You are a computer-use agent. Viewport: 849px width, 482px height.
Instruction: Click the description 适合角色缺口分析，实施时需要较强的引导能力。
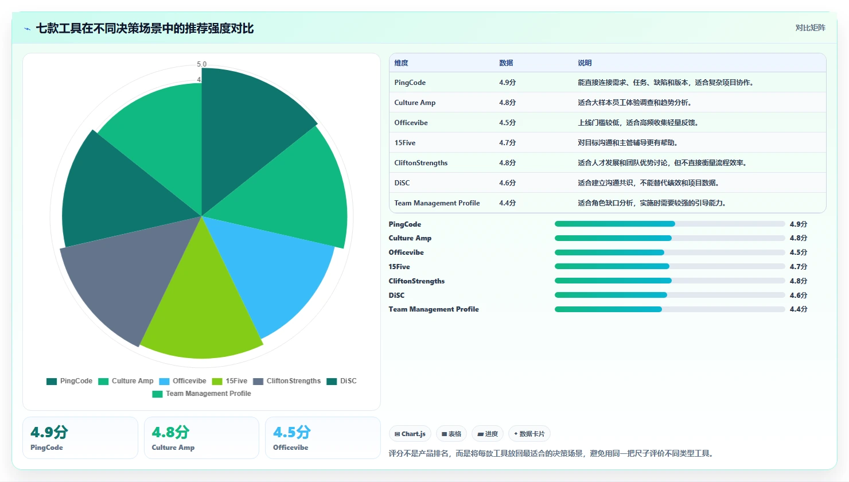click(x=653, y=203)
